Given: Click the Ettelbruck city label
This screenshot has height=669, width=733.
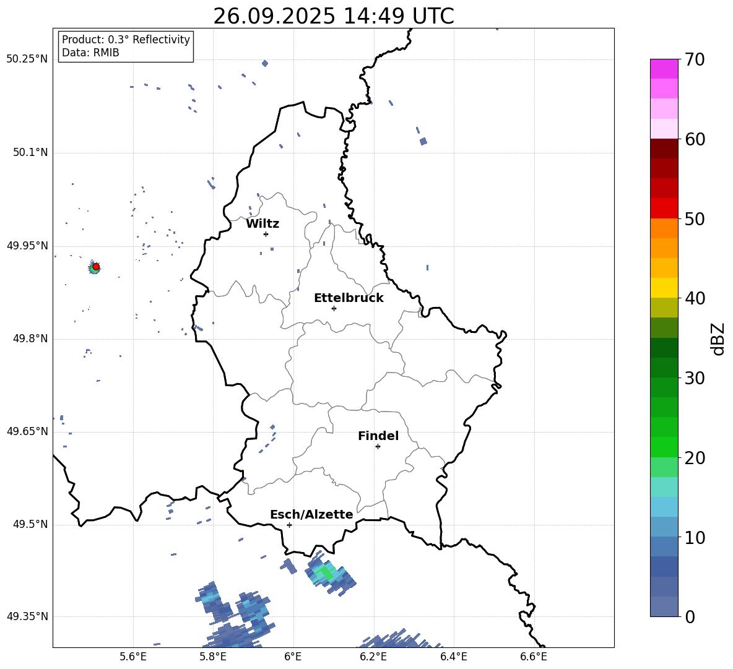Looking at the screenshot, I should tap(349, 298).
